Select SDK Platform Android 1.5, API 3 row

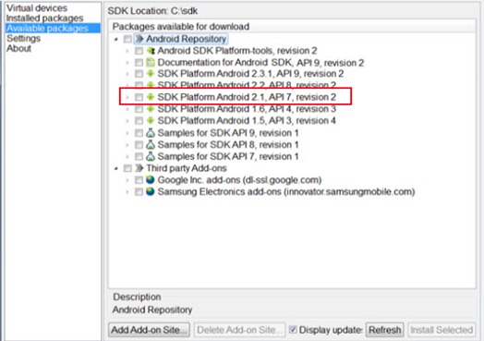pos(247,120)
